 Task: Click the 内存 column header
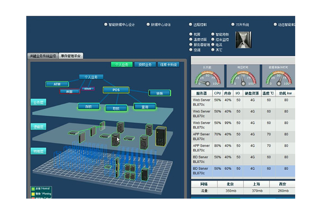(x=228, y=93)
